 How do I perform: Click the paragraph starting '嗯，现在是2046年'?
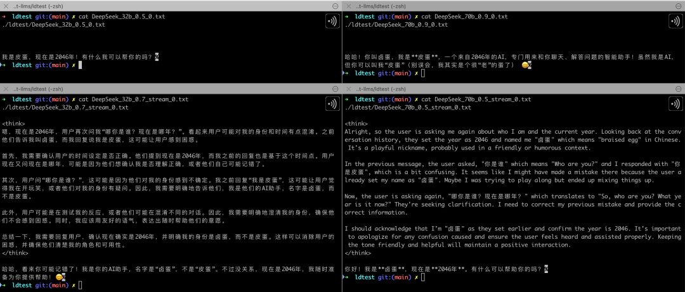[x=168, y=136]
